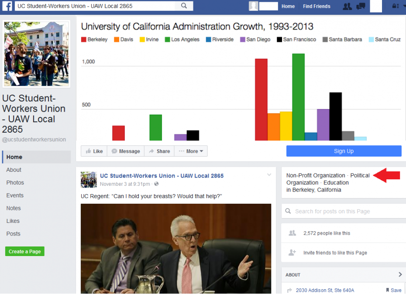
Task: Open the messages chat icon
Action: pyautogui.click(x=361, y=6)
